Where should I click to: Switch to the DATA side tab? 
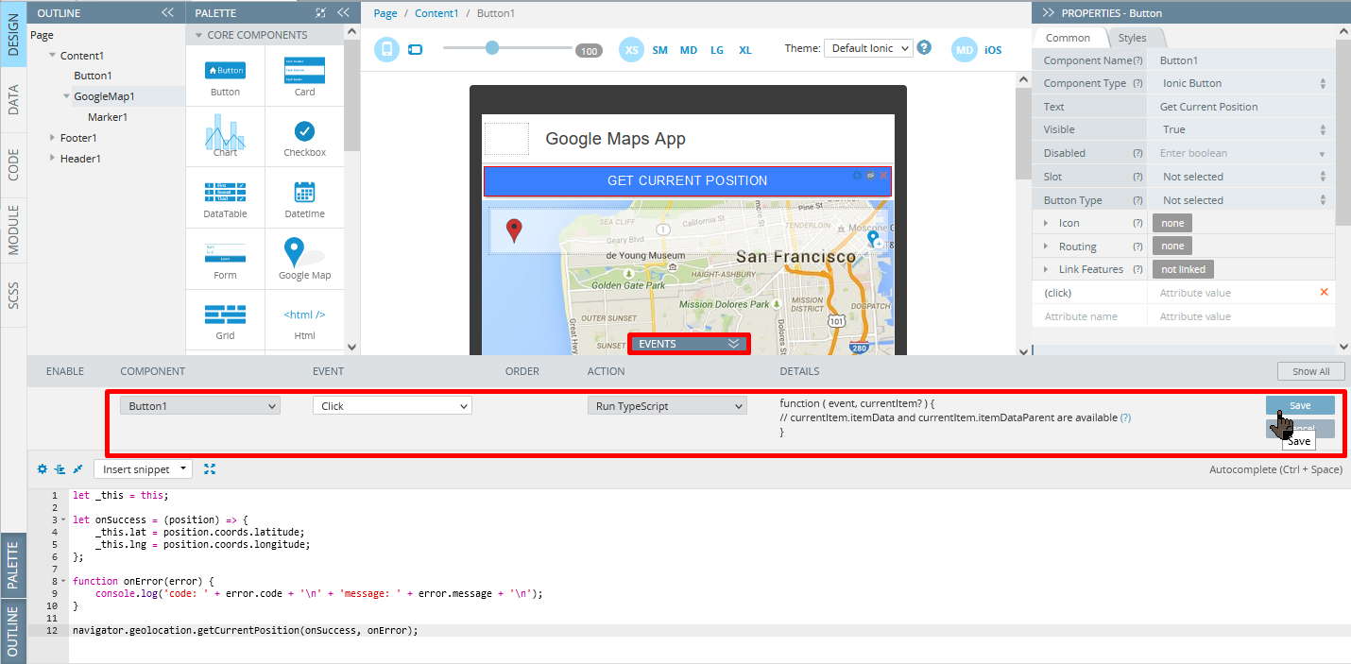[13, 99]
